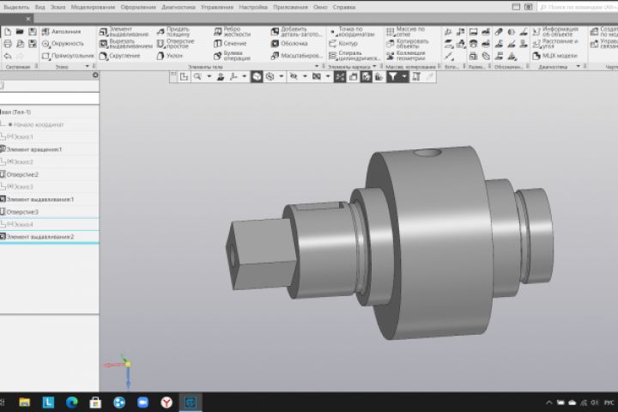Screen dimensions: 618x412
Task: Select the Сечение section tool
Action: pos(230,44)
